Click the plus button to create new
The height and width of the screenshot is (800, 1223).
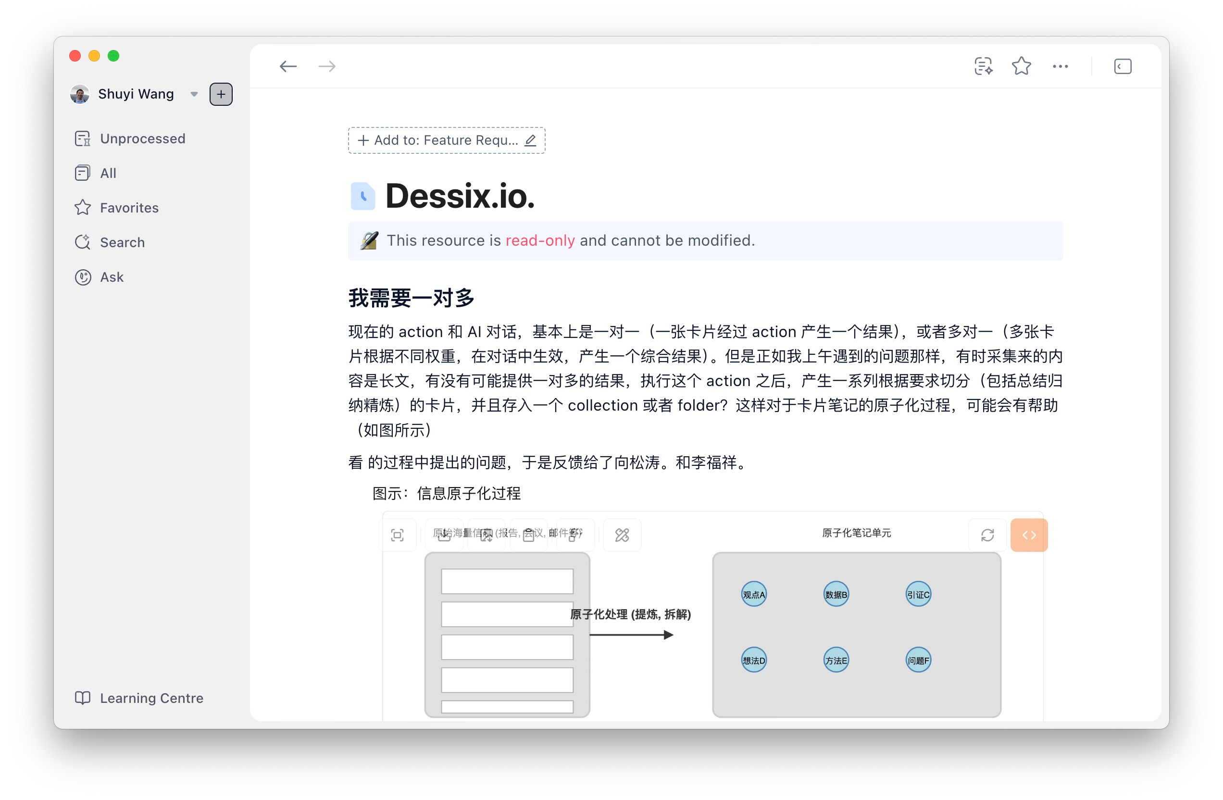(x=221, y=94)
